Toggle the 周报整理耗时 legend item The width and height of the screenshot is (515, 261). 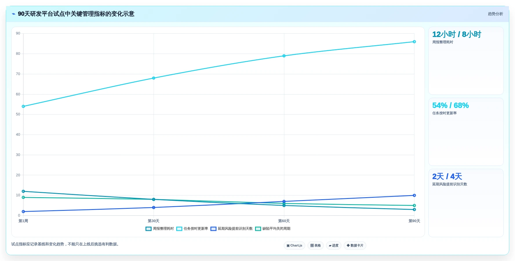(x=160, y=229)
